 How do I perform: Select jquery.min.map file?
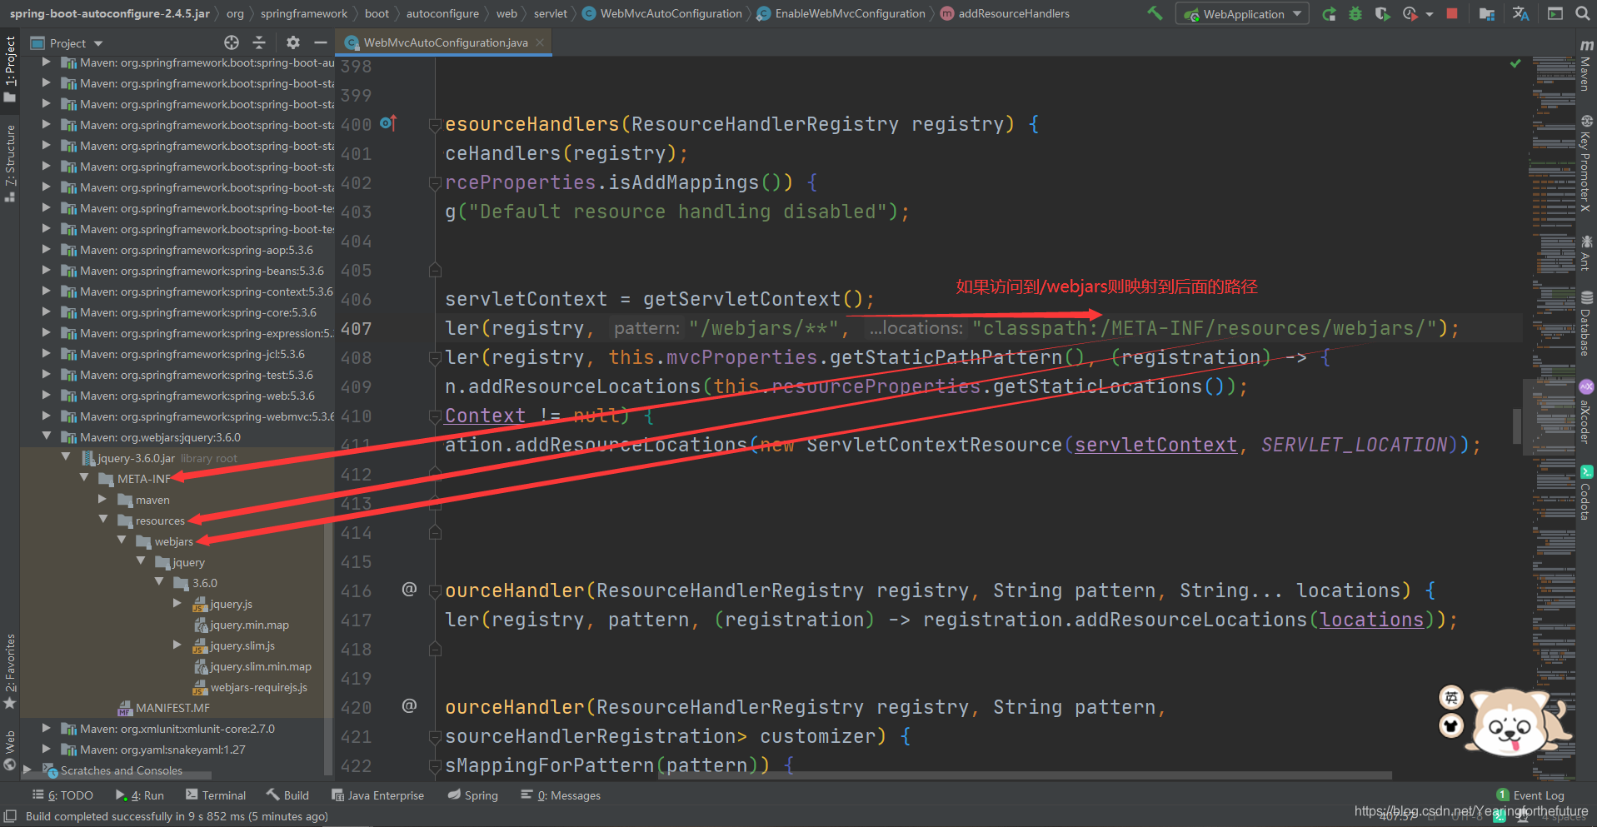(249, 625)
